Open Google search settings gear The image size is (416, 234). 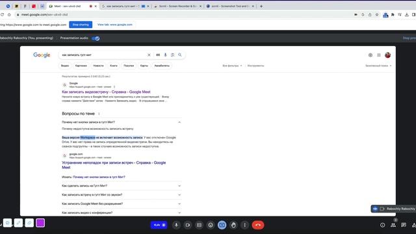(370, 55)
